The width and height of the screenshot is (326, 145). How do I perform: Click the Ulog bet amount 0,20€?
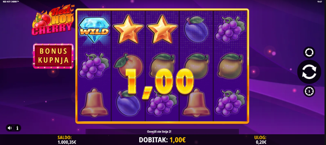point(260,142)
